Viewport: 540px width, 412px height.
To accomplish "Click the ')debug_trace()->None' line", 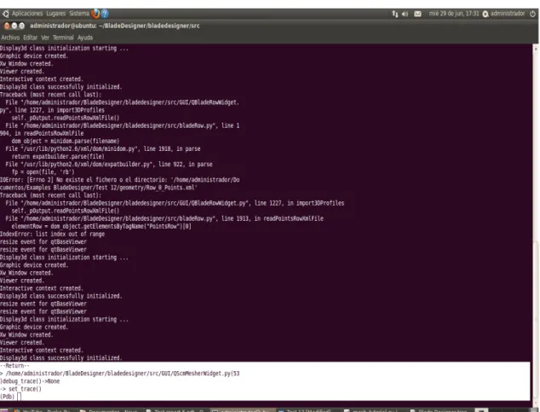I will coord(30,381).
